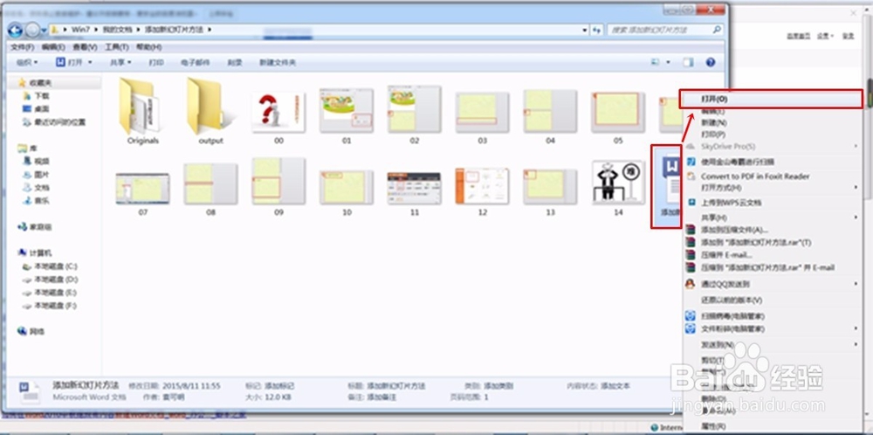Select 计算机 in the navigation pane
873x435 pixels.
(40, 252)
